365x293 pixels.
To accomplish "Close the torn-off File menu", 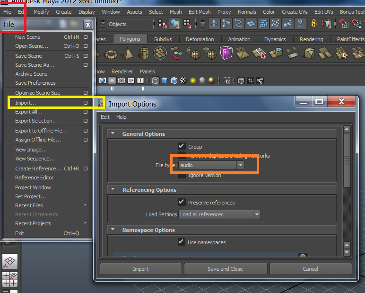I will point(88,25).
